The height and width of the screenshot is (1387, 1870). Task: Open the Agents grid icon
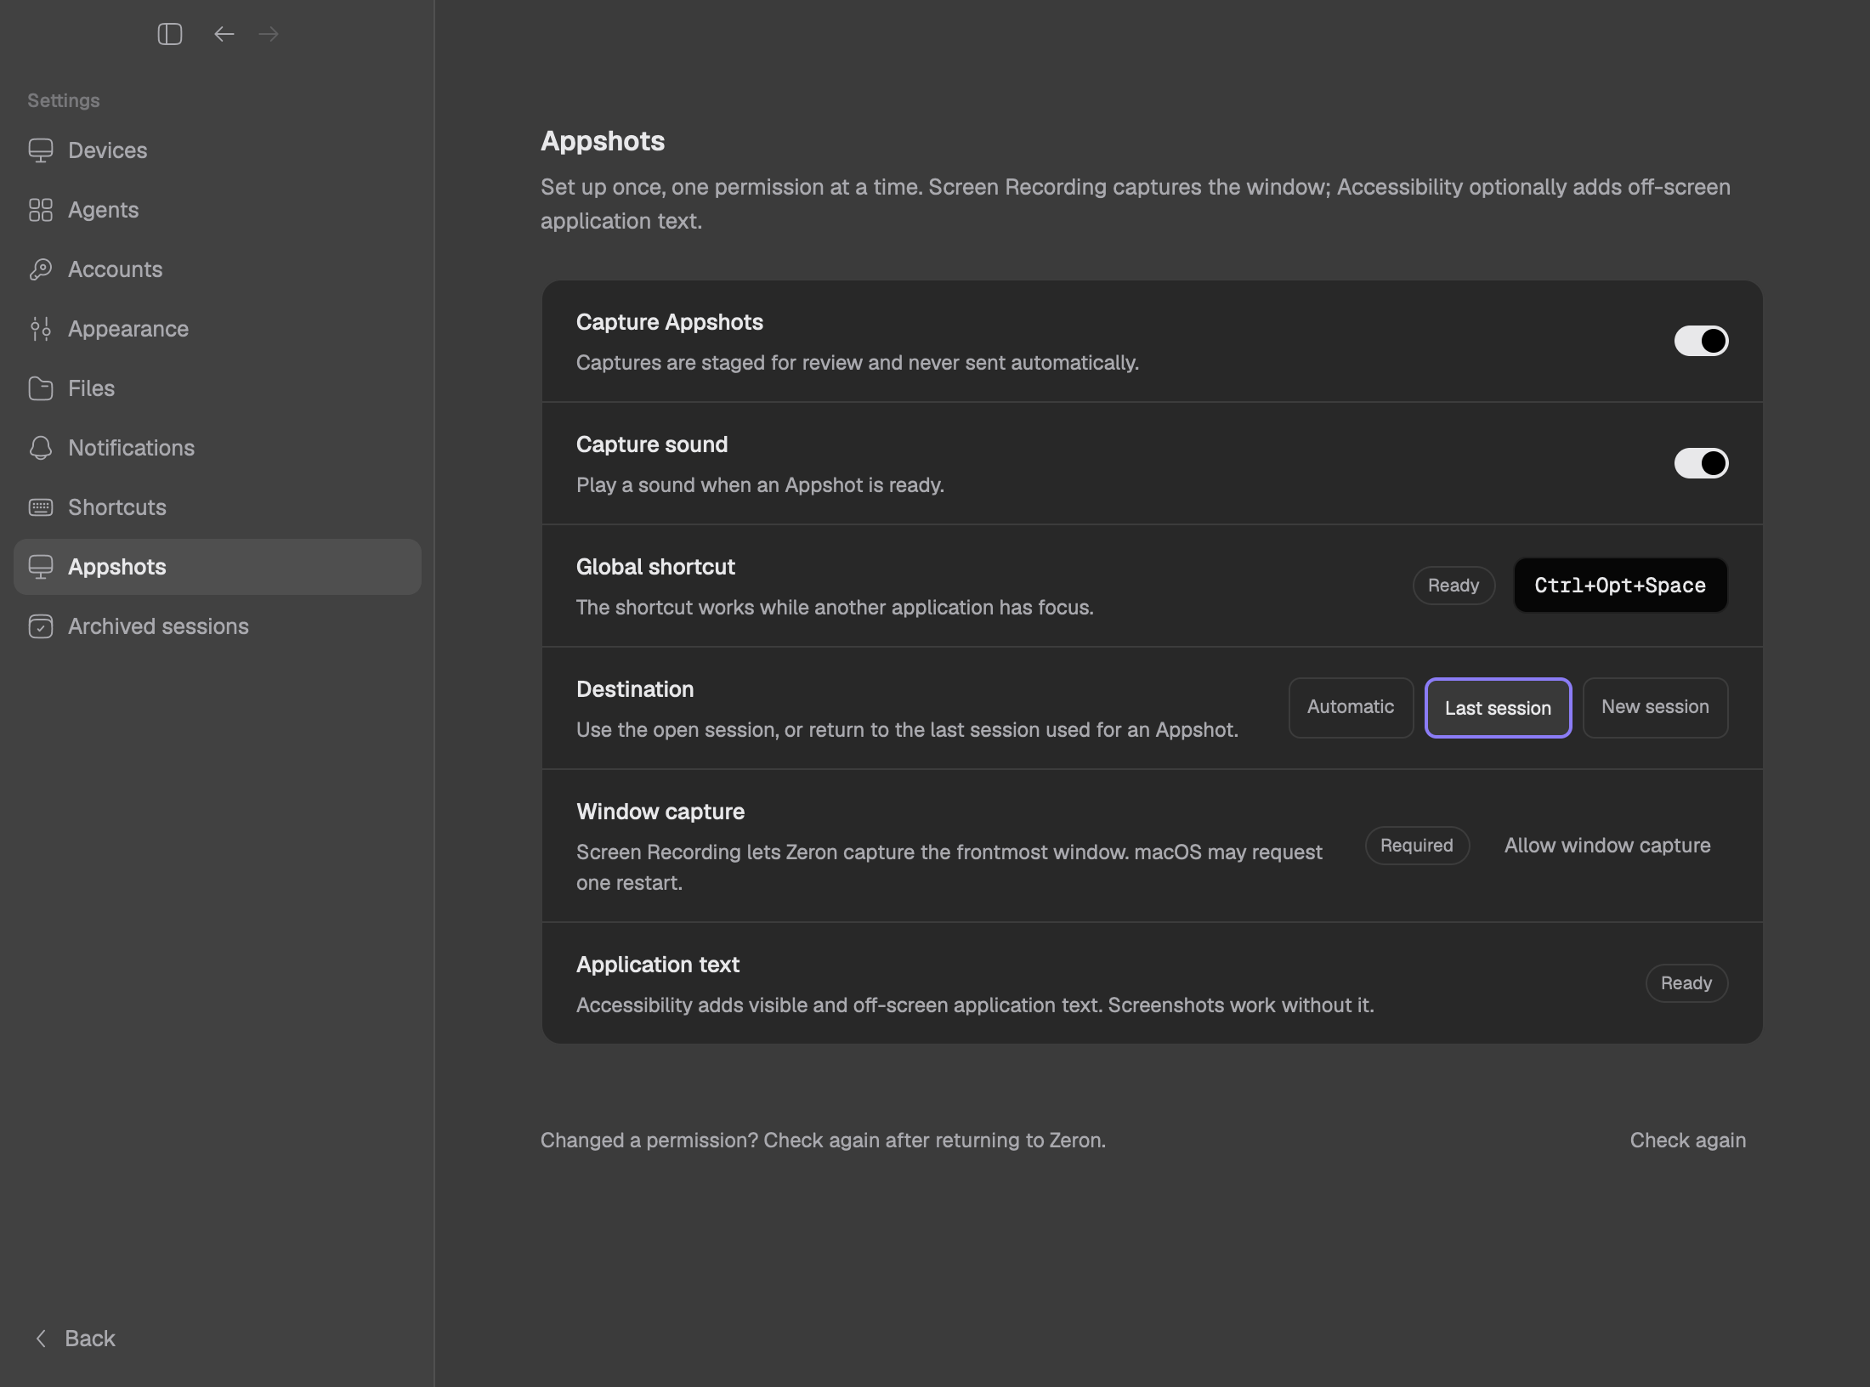pyautogui.click(x=41, y=210)
